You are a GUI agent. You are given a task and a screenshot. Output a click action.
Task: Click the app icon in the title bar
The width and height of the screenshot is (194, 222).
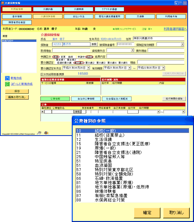pos(3,3)
